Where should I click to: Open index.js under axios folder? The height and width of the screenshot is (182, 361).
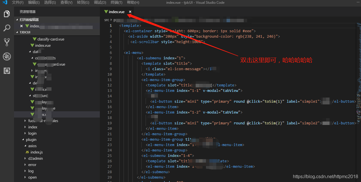(x=37, y=152)
